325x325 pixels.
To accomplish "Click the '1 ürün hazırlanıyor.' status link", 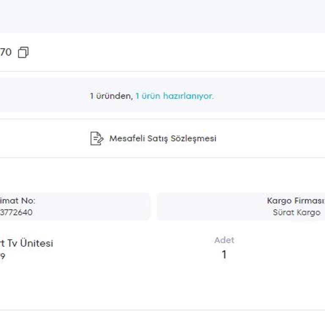I will [x=174, y=96].
